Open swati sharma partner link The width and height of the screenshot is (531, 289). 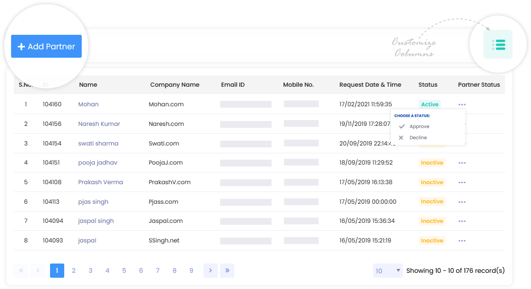(98, 144)
